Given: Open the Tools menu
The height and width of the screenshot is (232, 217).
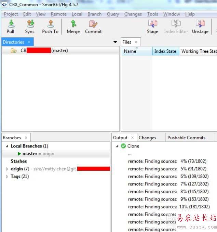Looking at the screenshot, I should 152,14.
